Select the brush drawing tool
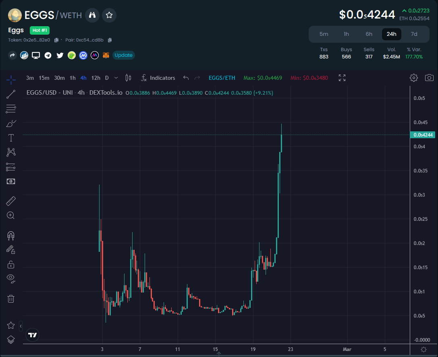 tap(11, 123)
